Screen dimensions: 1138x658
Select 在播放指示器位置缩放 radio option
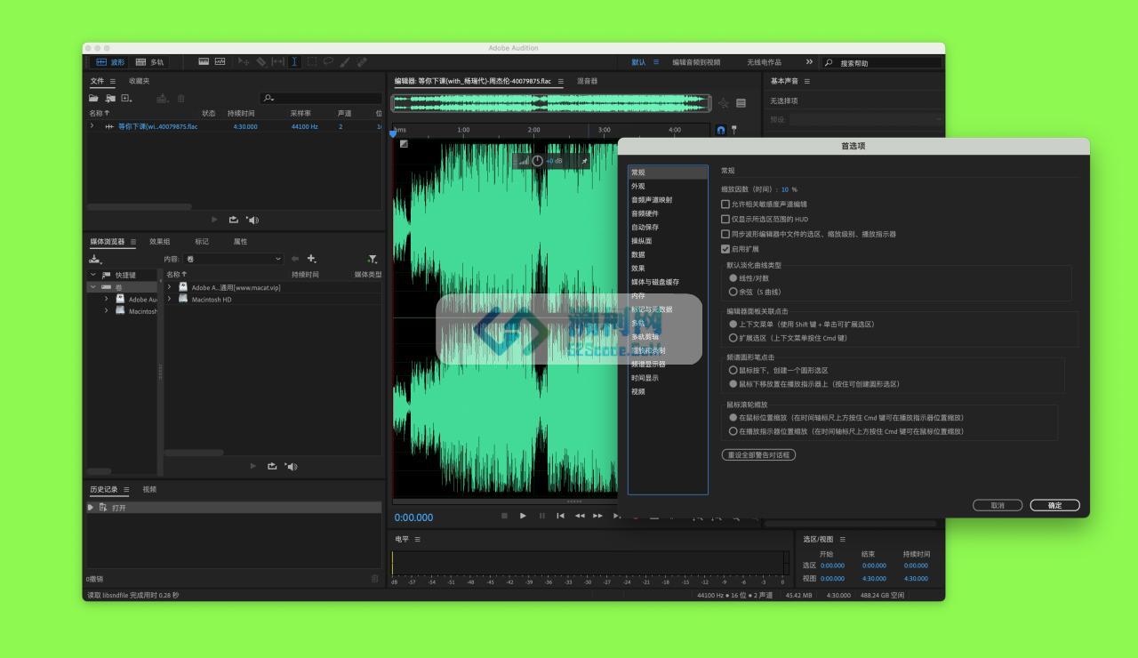click(x=733, y=431)
